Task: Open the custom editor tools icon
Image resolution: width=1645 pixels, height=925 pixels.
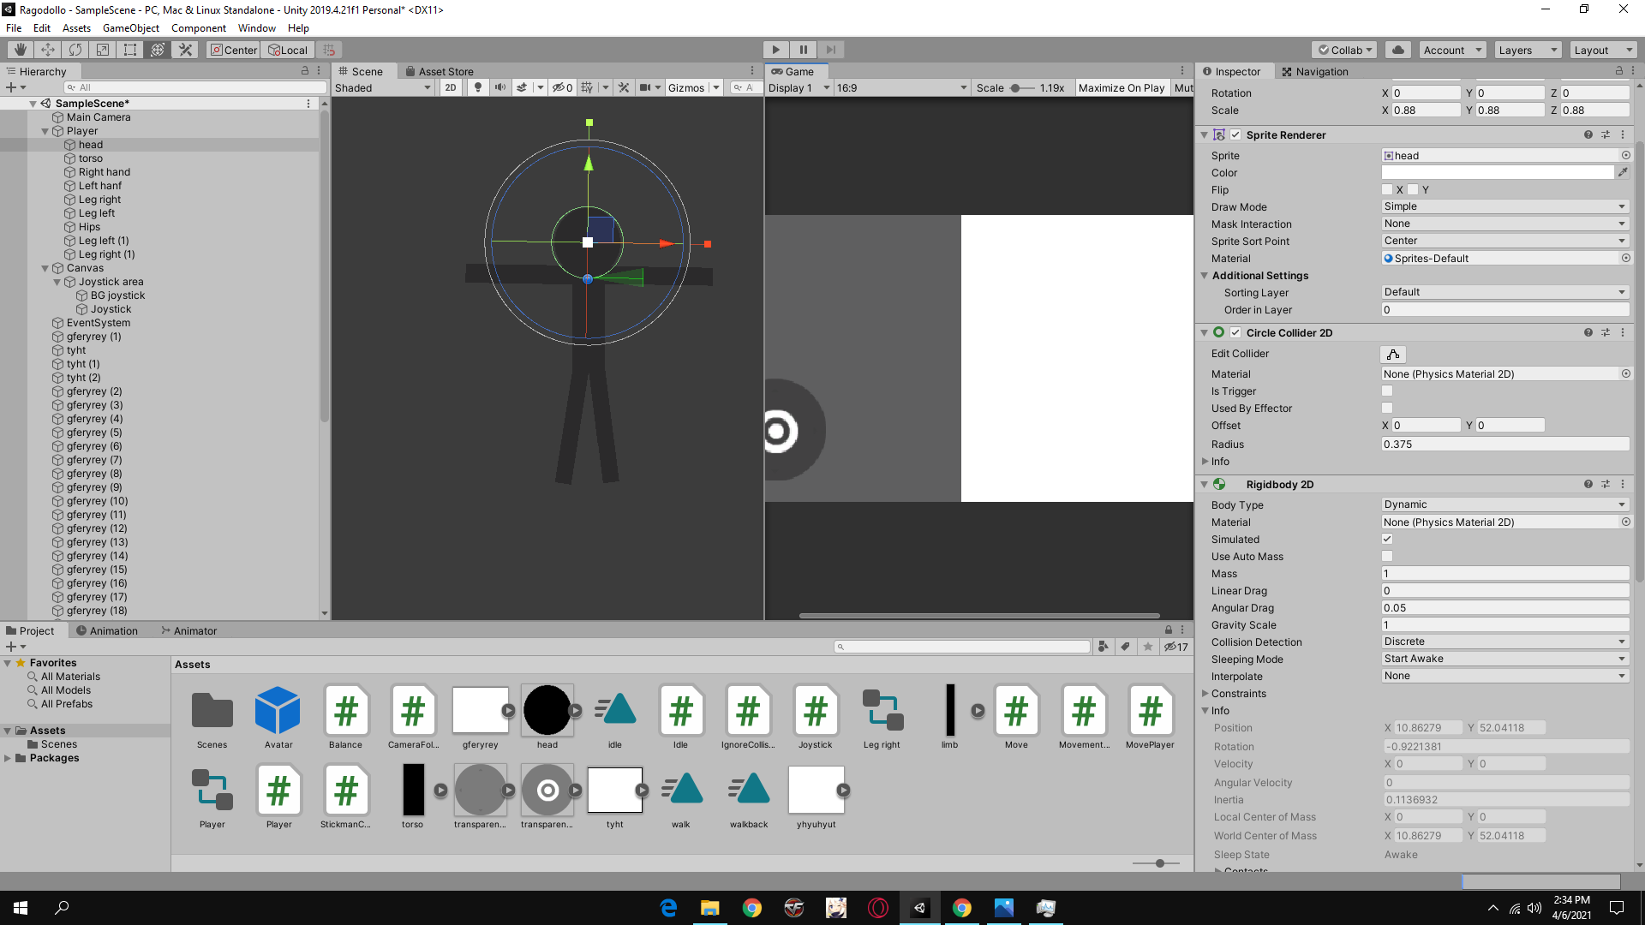Action: point(185,50)
